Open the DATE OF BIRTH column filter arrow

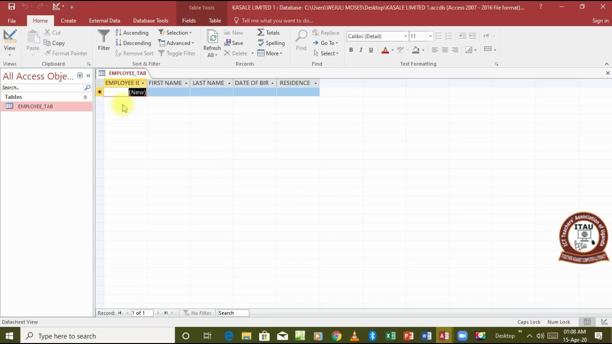pyautogui.click(x=272, y=83)
